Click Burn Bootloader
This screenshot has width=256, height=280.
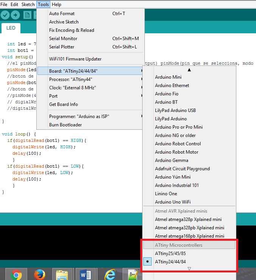(90, 124)
